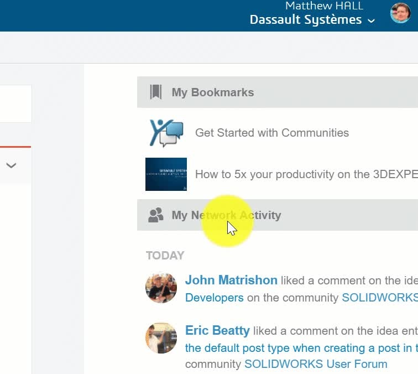This screenshot has height=374, width=418.
Task: Select the My Network Activity header
Action: pos(278,215)
